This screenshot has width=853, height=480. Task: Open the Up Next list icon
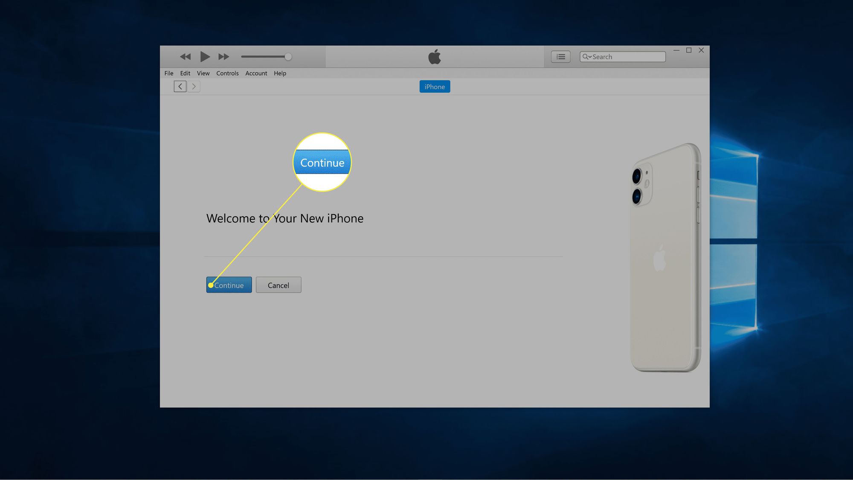[560, 57]
